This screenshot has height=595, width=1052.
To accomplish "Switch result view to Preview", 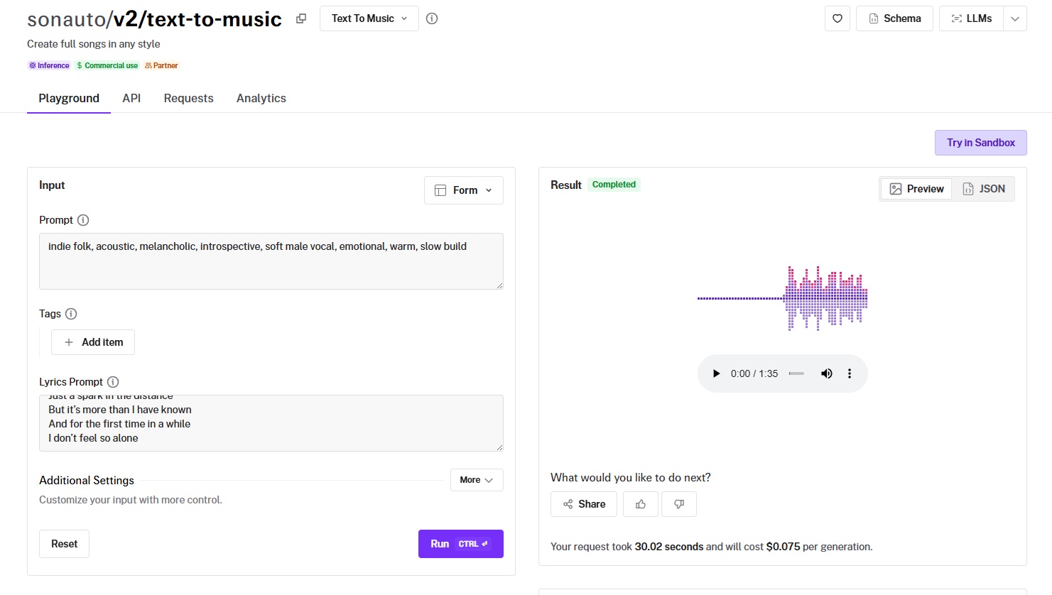I will [916, 189].
